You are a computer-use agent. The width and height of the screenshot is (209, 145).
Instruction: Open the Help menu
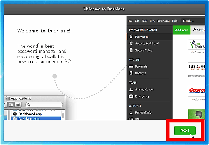[175, 21]
